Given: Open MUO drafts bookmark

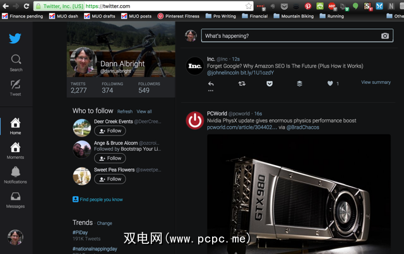Looking at the screenshot, I should 100,16.
